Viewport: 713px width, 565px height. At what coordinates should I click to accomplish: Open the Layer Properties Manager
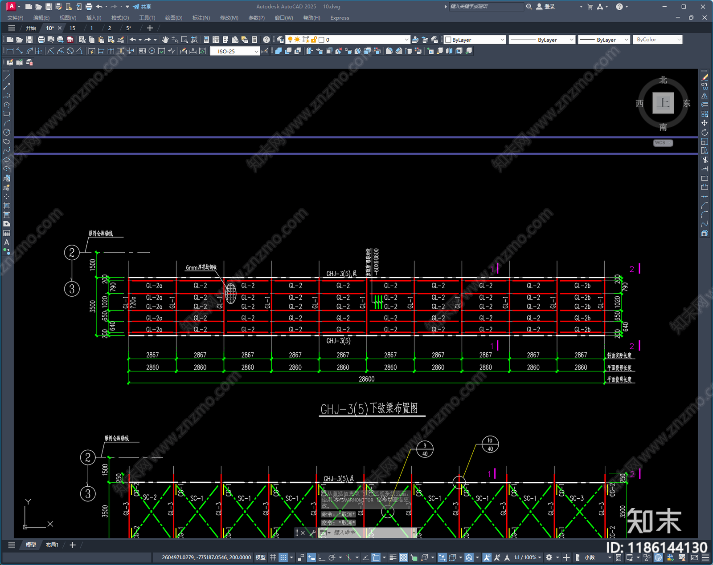(x=280, y=40)
